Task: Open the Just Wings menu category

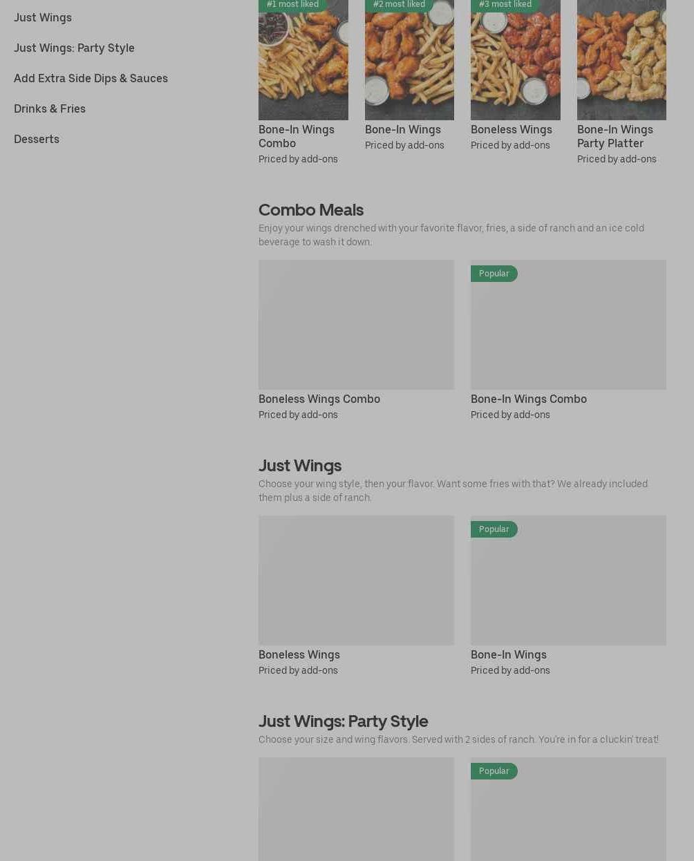Action: click(43, 17)
